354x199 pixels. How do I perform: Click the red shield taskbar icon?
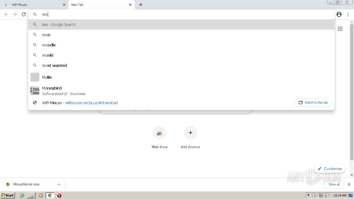coord(59,195)
